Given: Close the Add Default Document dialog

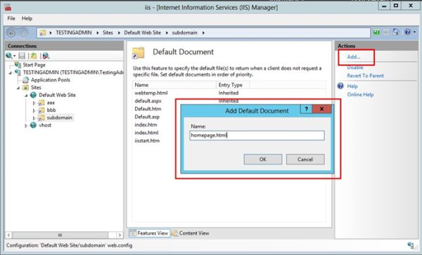Looking at the screenshot, I should point(321,109).
